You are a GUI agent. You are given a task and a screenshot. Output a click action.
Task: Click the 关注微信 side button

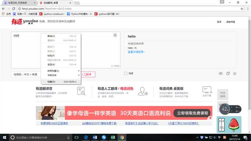click(x=223, y=94)
